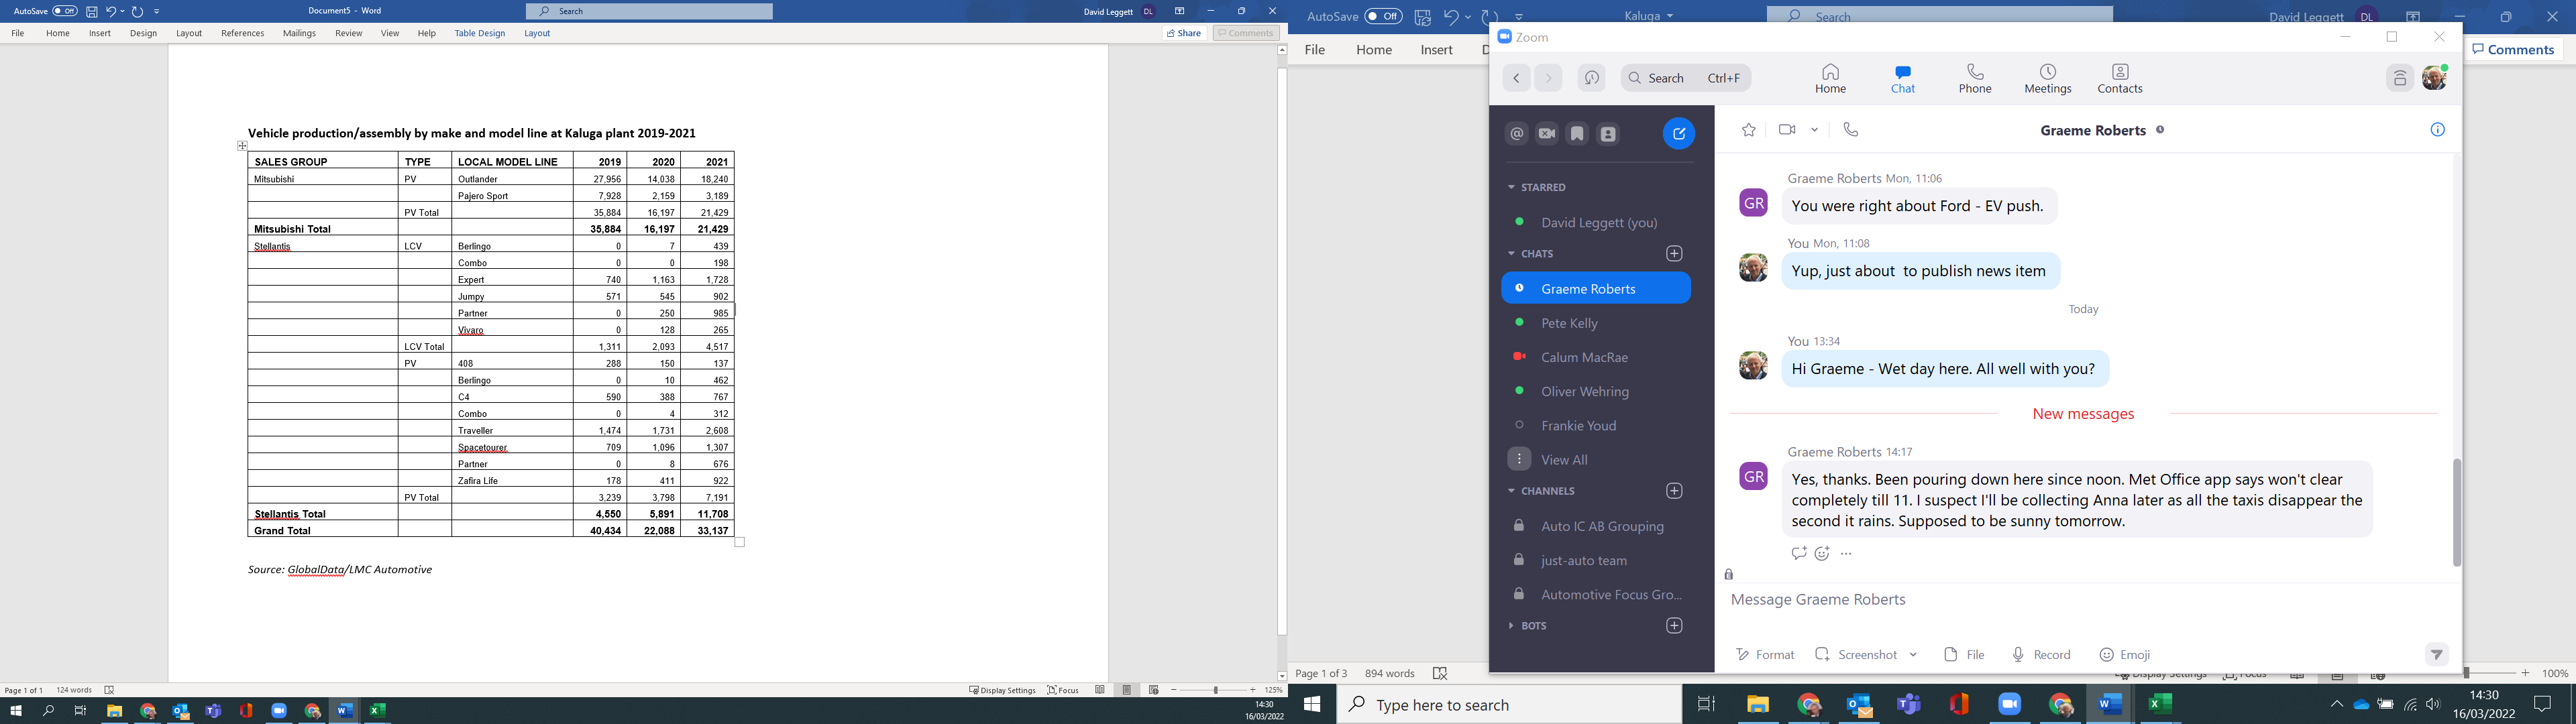Start a video meeting with Graeme Roberts
This screenshot has width=2576, height=724.
click(x=1787, y=130)
